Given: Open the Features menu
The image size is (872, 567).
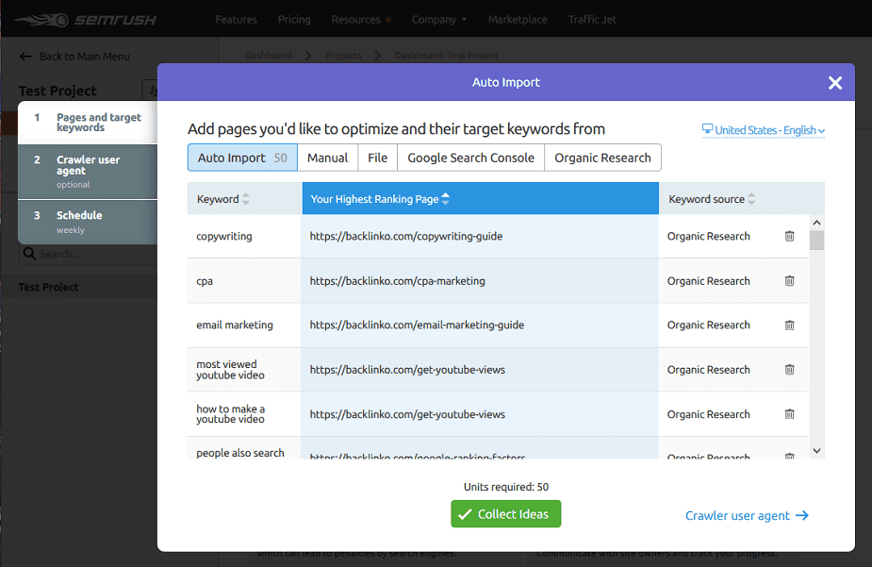Looking at the screenshot, I should [237, 20].
